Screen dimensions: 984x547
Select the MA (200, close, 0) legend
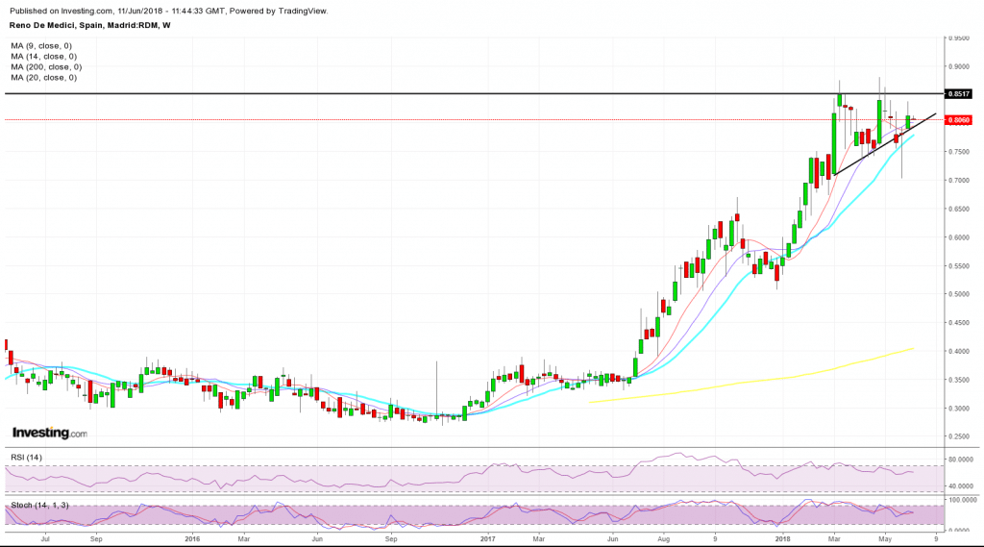[45, 67]
